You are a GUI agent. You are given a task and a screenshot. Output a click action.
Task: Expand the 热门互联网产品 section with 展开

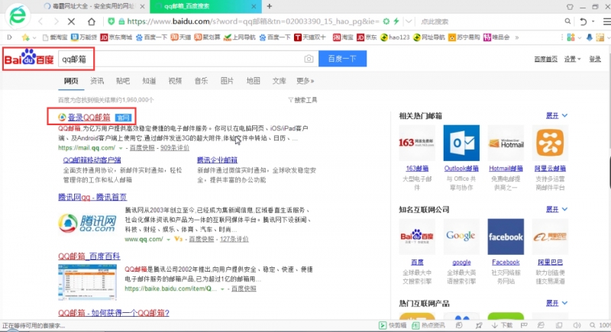click(557, 303)
